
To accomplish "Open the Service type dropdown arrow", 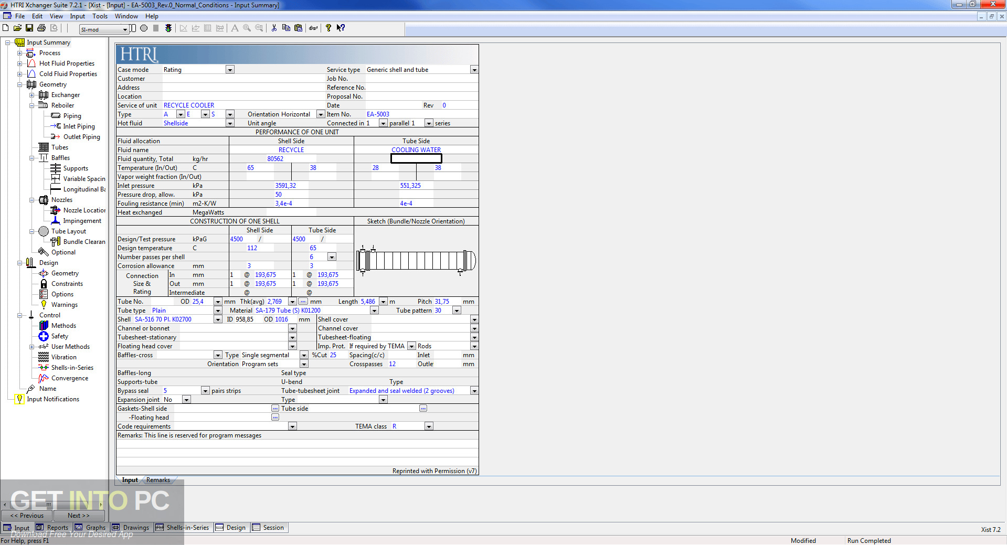I will pyautogui.click(x=474, y=70).
